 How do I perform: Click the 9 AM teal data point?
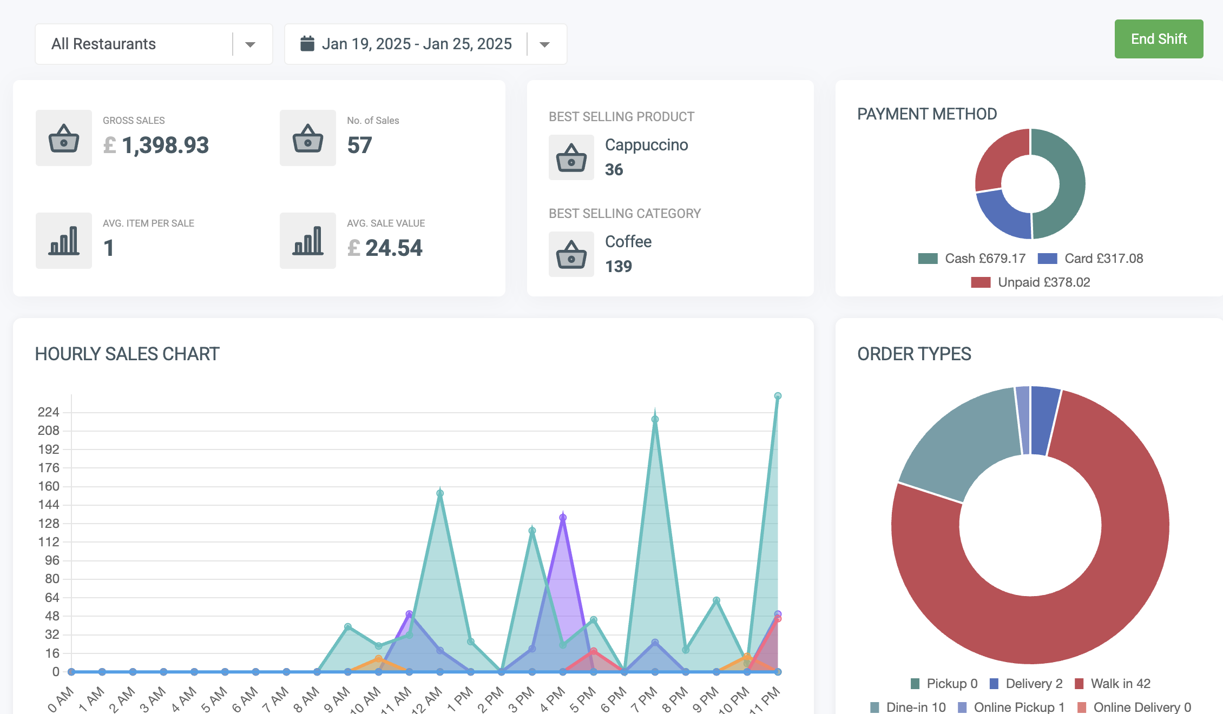[348, 627]
